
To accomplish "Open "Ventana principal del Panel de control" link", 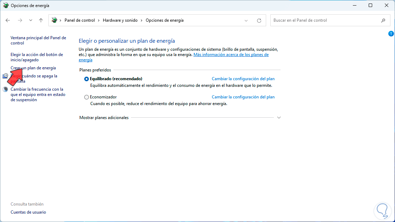I will [38, 40].
